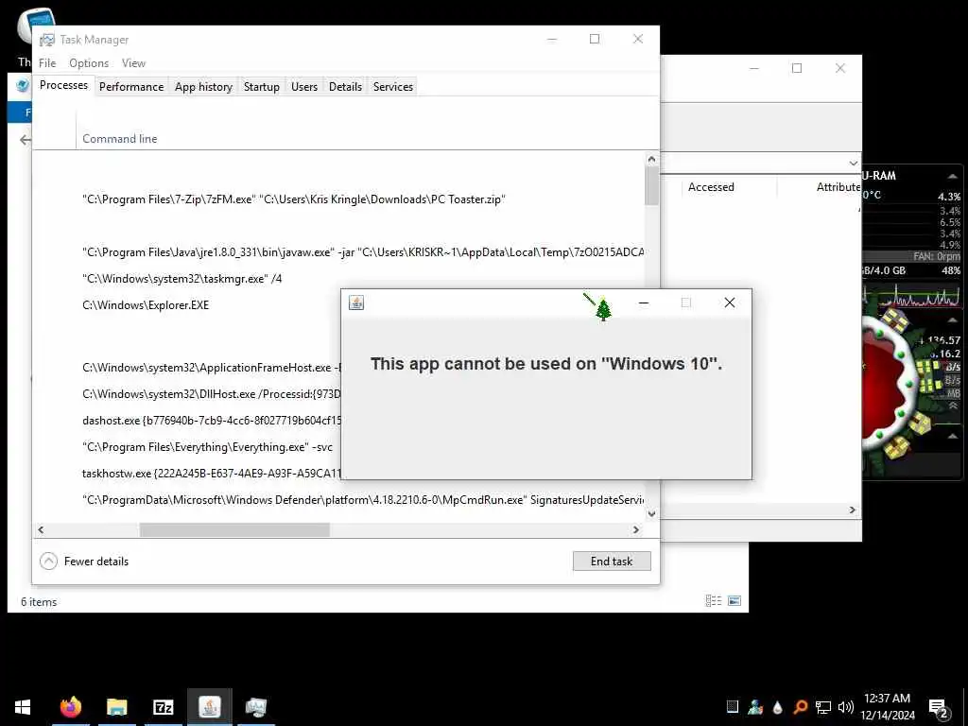Image resolution: width=968 pixels, height=726 pixels.
Task: Collapse Task Manager with Fewer details
Action: [84, 562]
